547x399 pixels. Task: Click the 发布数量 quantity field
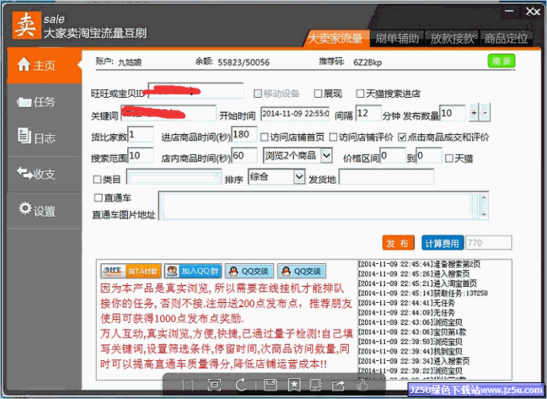coord(453,113)
